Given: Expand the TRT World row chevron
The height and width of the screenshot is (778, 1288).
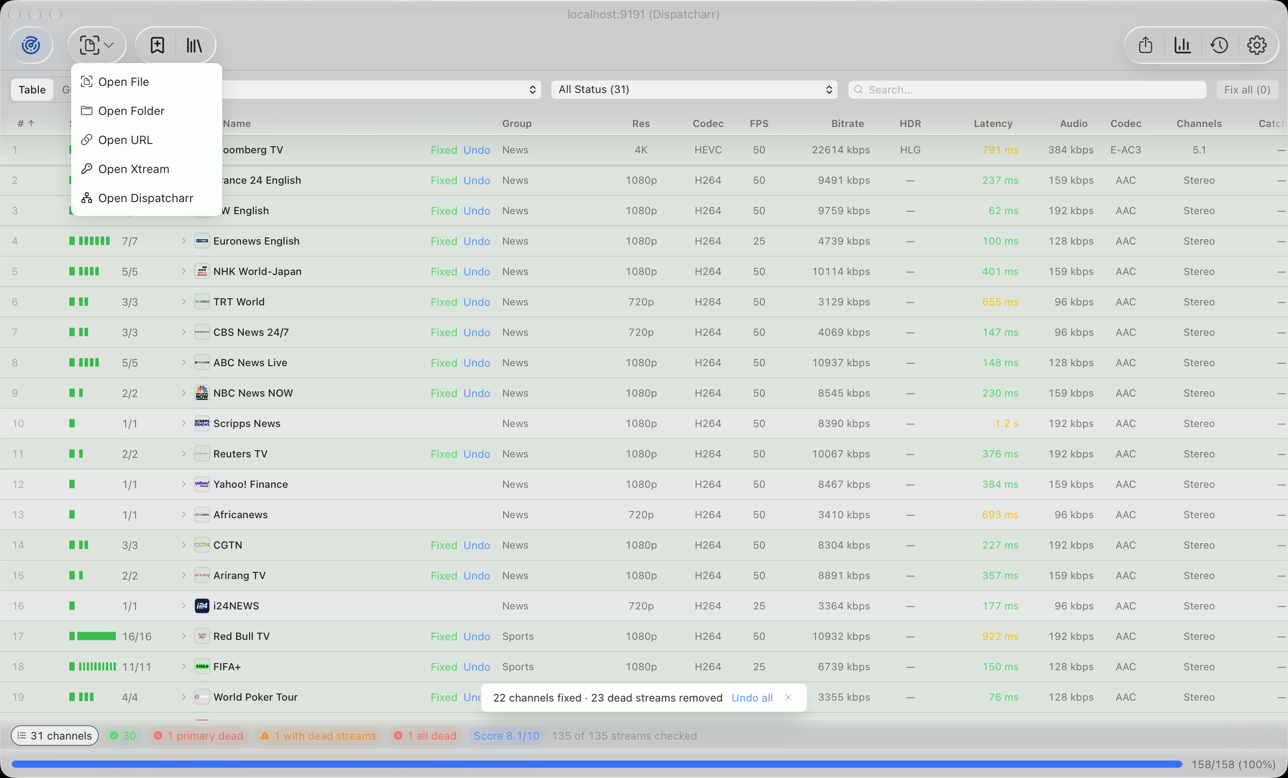Looking at the screenshot, I should pyautogui.click(x=183, y=301).
